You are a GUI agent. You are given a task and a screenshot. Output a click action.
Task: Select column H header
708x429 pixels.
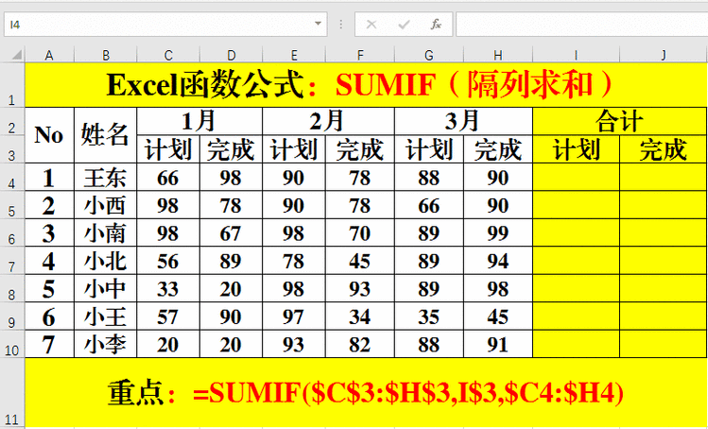(x=498, y=55)
